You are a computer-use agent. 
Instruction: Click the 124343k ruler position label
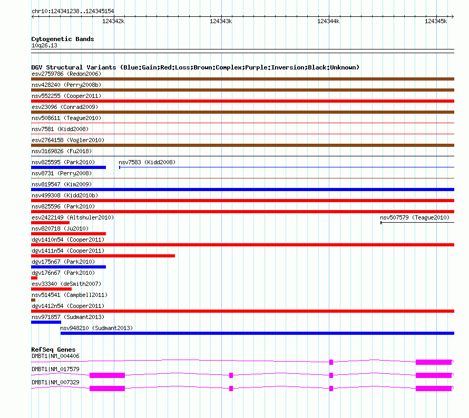(x=221, y=21)
